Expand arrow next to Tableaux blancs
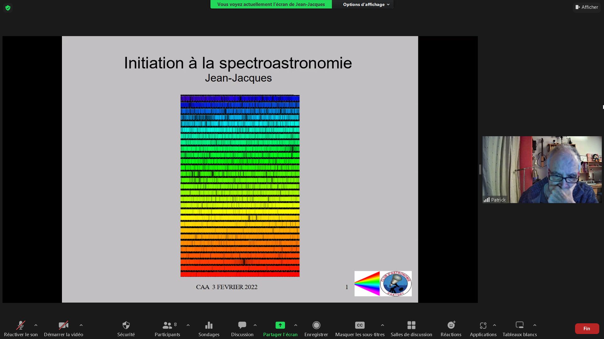The width and height of the screenshot is (604, 339). [x=535, y=325]
